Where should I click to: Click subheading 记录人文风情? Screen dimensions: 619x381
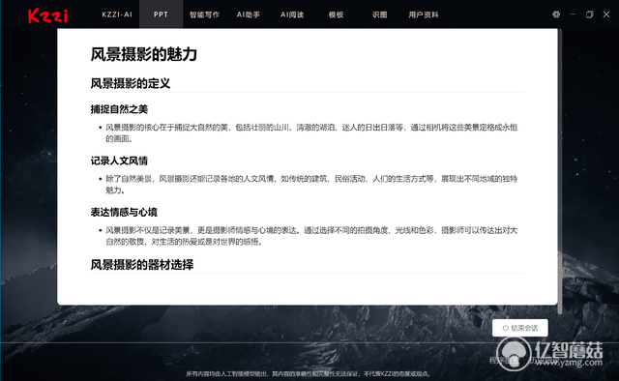[119, 161]
